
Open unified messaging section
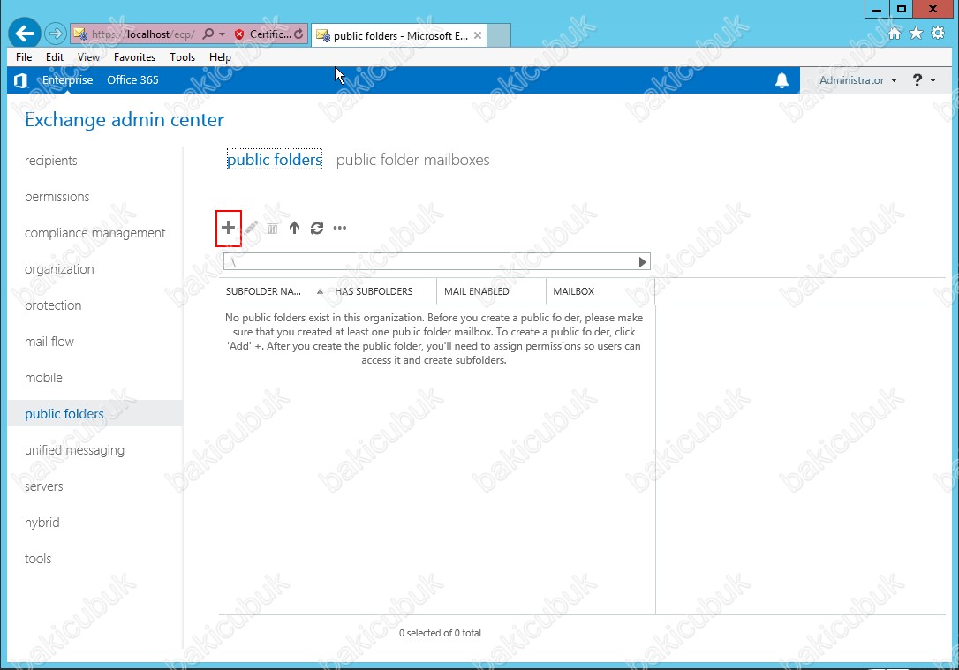point(74,450)
